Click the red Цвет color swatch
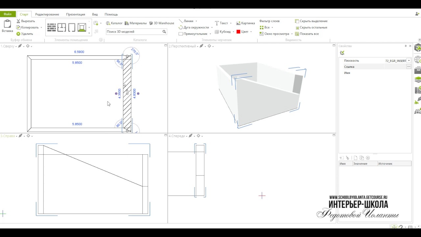Image resolution: width=421 pixels, height=237 pixels. pyautogui.click(x=238, y=32)
